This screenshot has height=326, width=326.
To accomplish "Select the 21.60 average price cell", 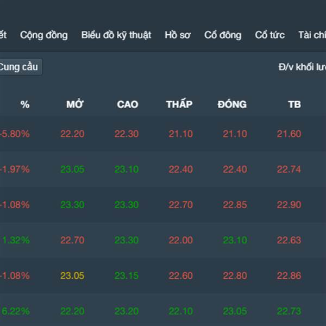I will 289,134.
